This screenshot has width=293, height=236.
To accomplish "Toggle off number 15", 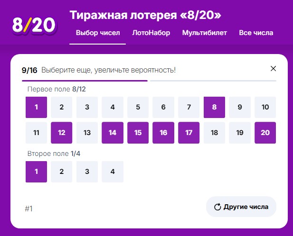I will pyautogui.click(x=138, y=133).
